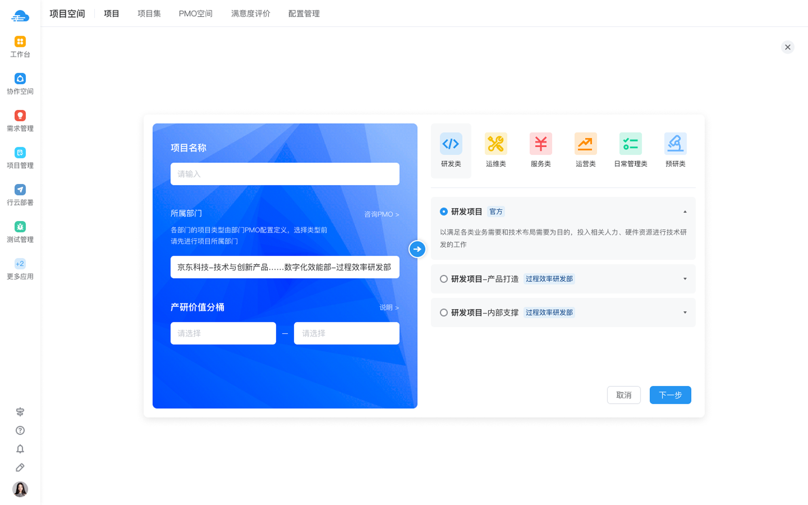The image size is (808, 505).
Task: Select the 运维类 category icon
Action: pyautogui.click(x=496, y=144)
